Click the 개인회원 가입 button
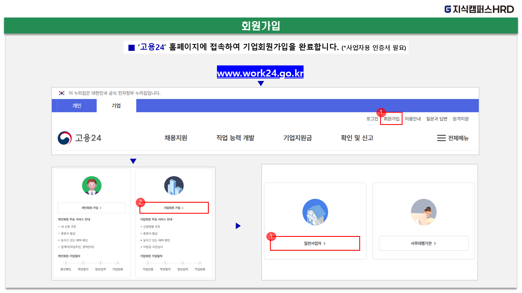 coord(92,208)
